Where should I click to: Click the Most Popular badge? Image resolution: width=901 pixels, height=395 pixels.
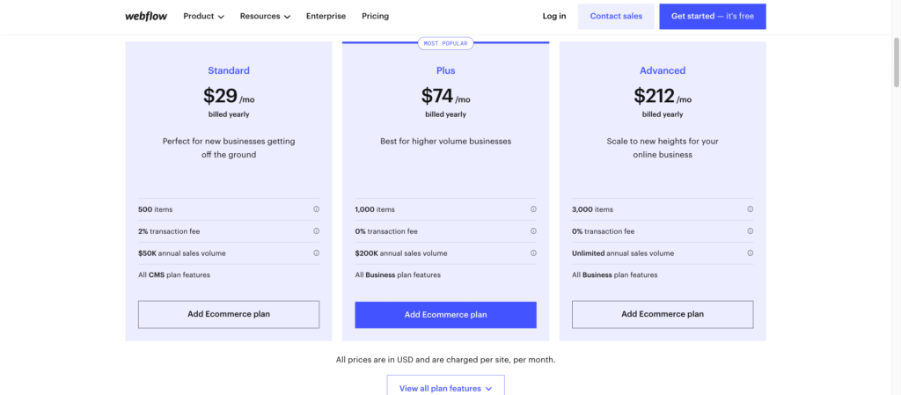[x=445, y=44]
